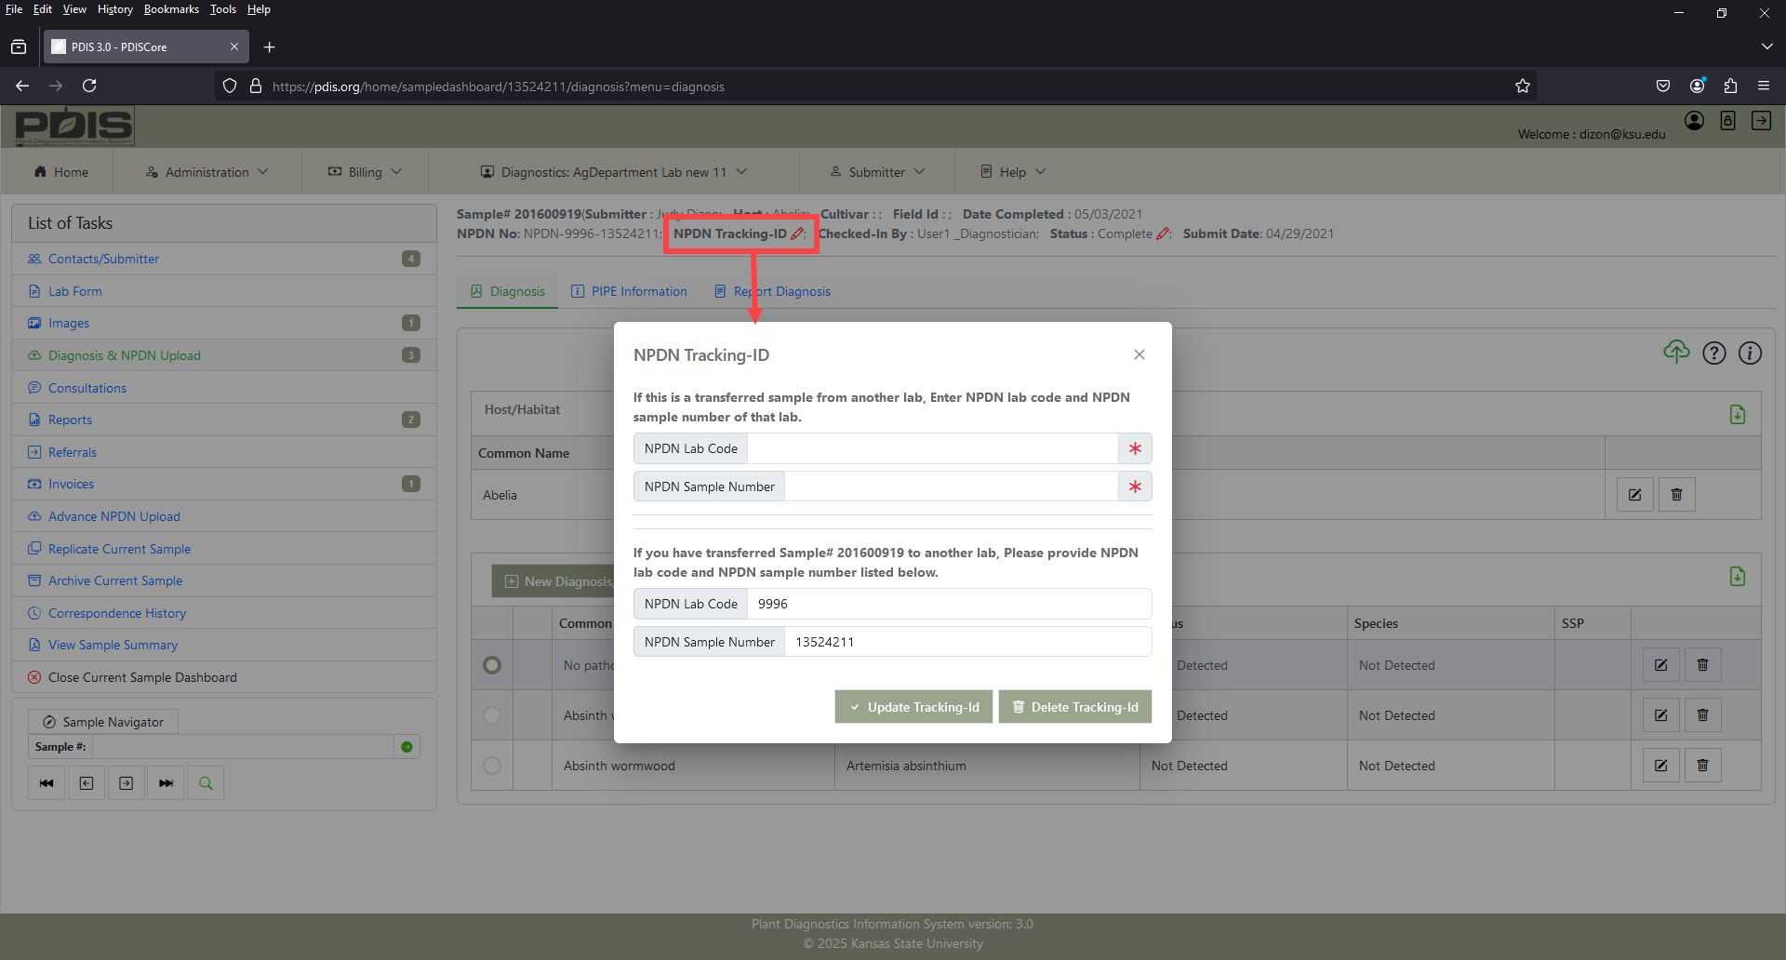The width and height of the screenshot is (1786, 960).
Task: Click the circled info icon
Action: tap(1750, 353)
